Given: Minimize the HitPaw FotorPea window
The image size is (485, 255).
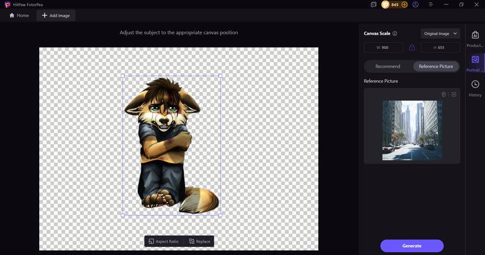Looking at the screenshot, I should [x=446, y=5].
